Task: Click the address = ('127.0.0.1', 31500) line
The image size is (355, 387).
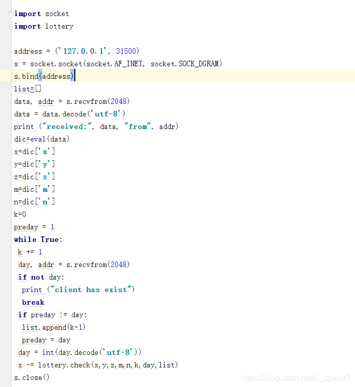Action: (x=76, y=51)
